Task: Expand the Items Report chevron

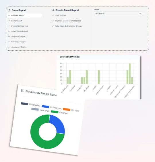Action: click(x=9, y=21)
